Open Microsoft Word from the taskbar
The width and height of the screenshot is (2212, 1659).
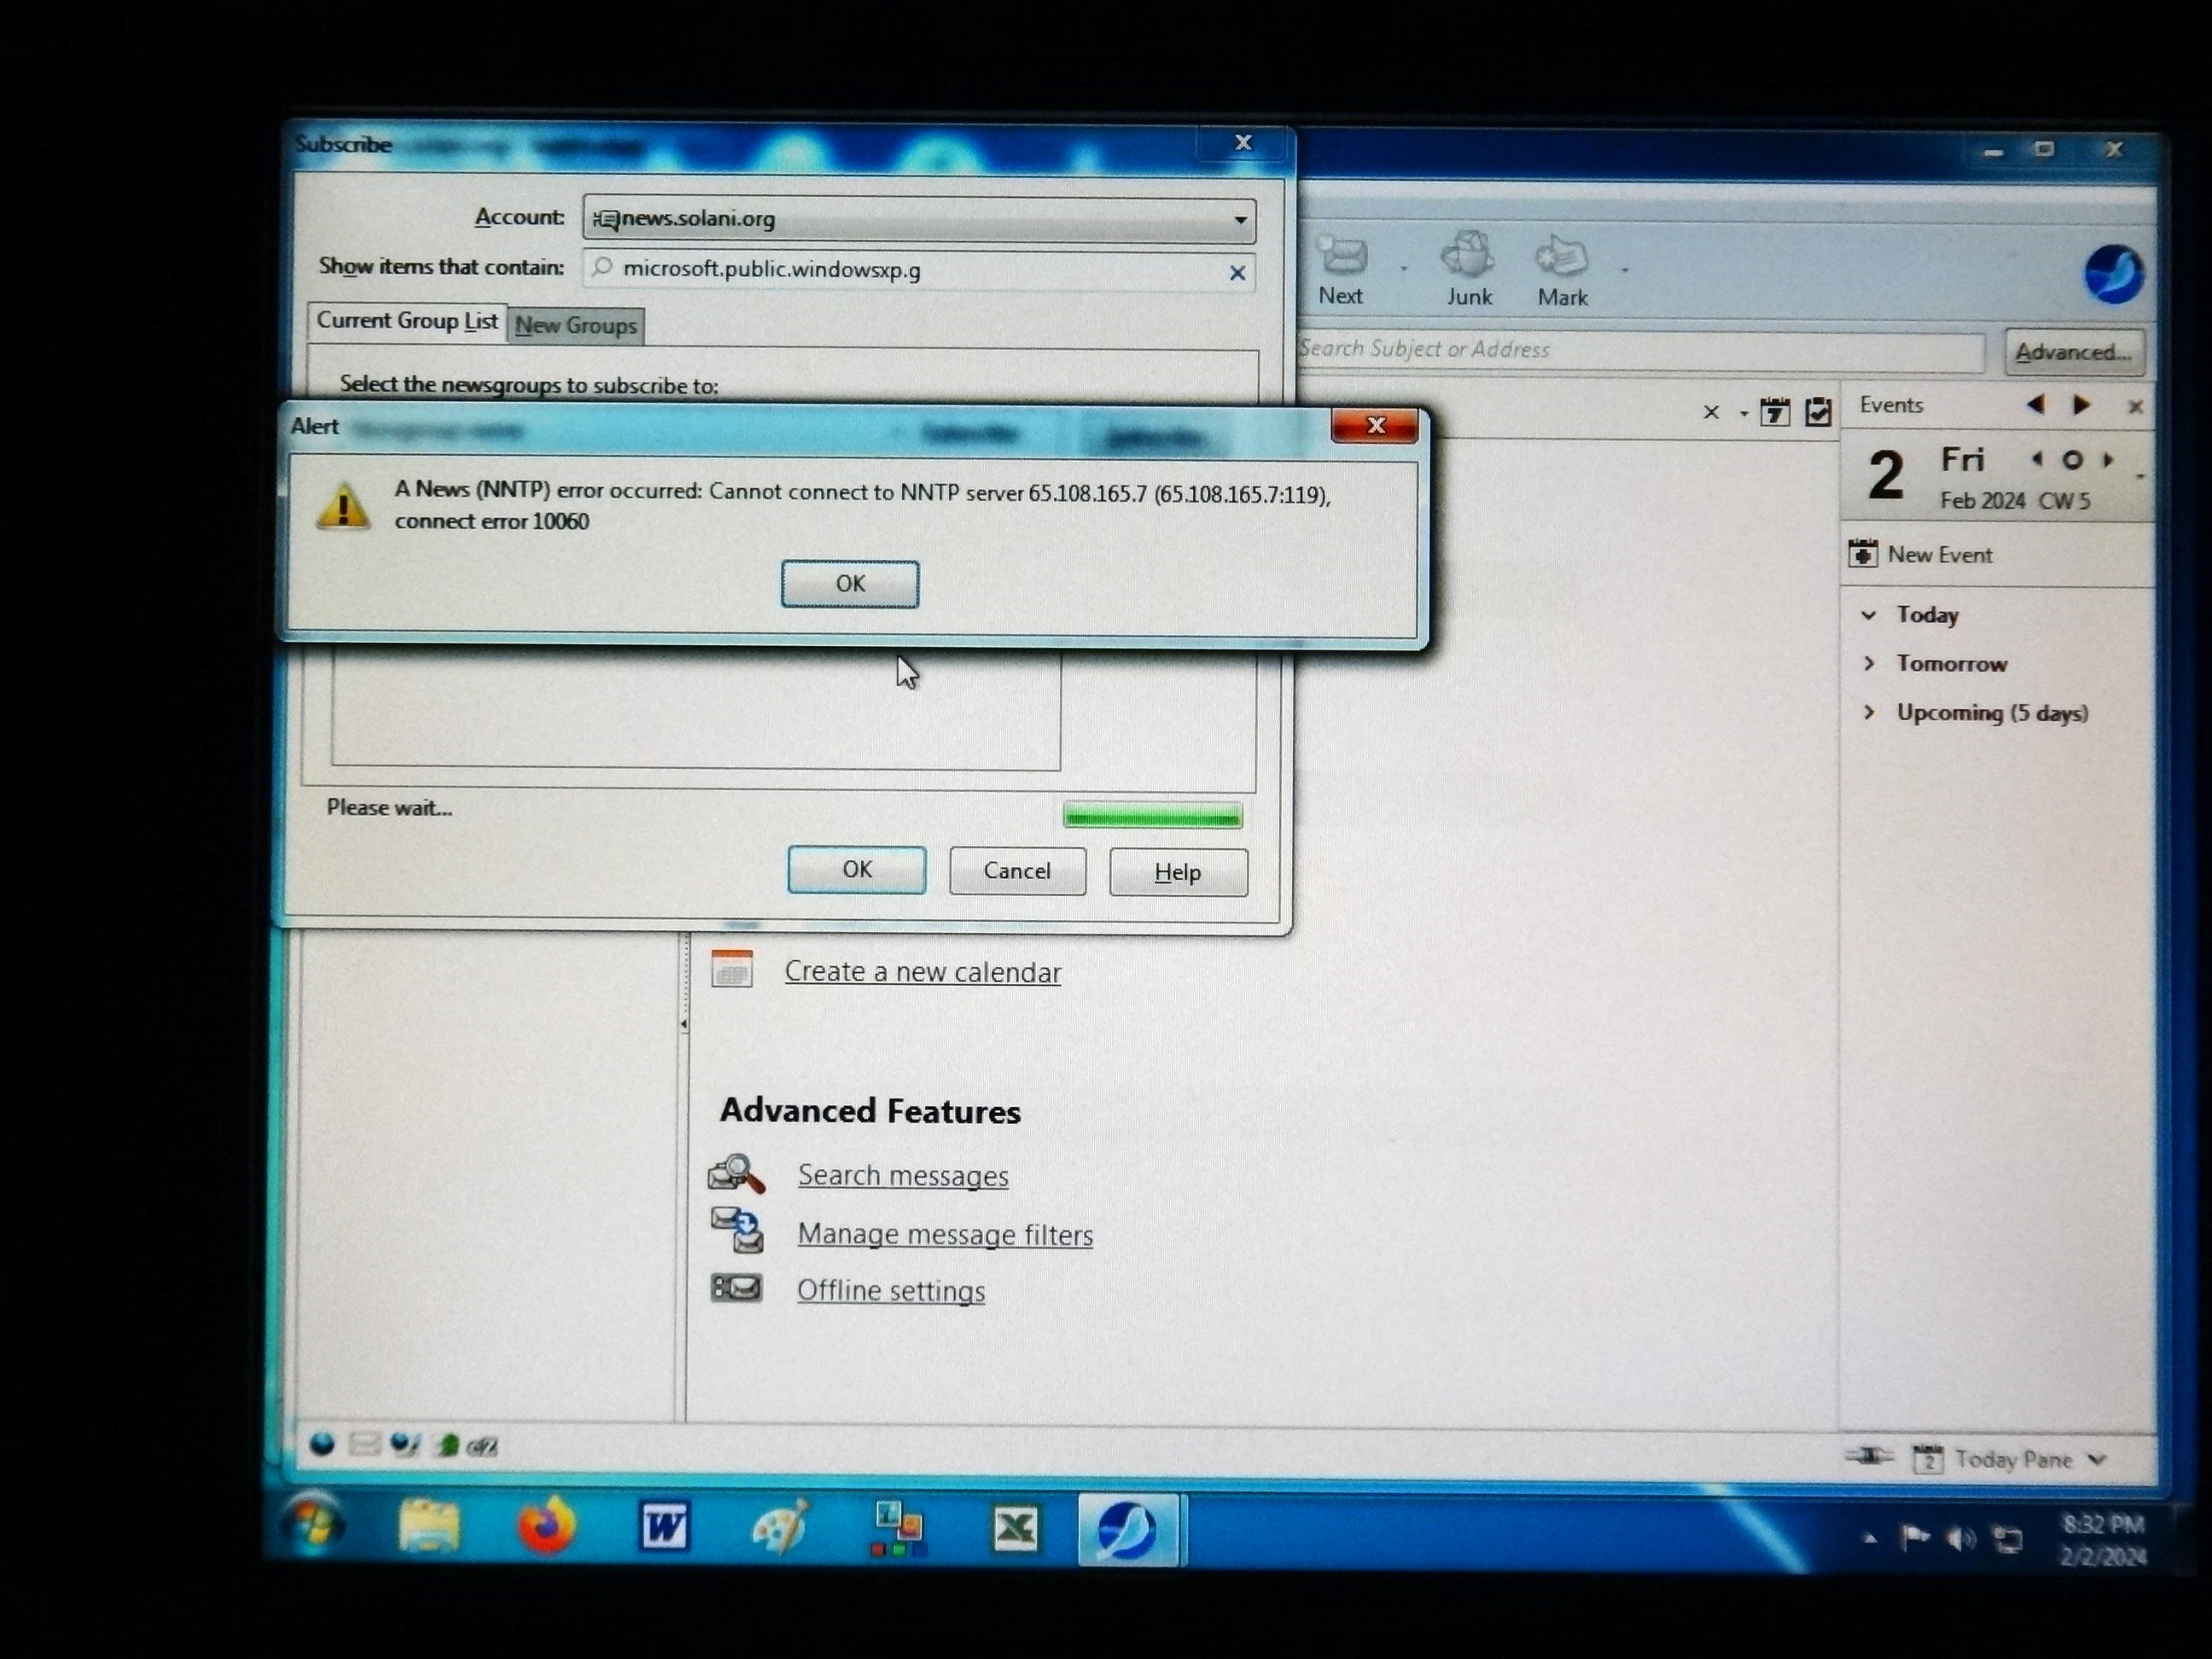[664, 1528]
